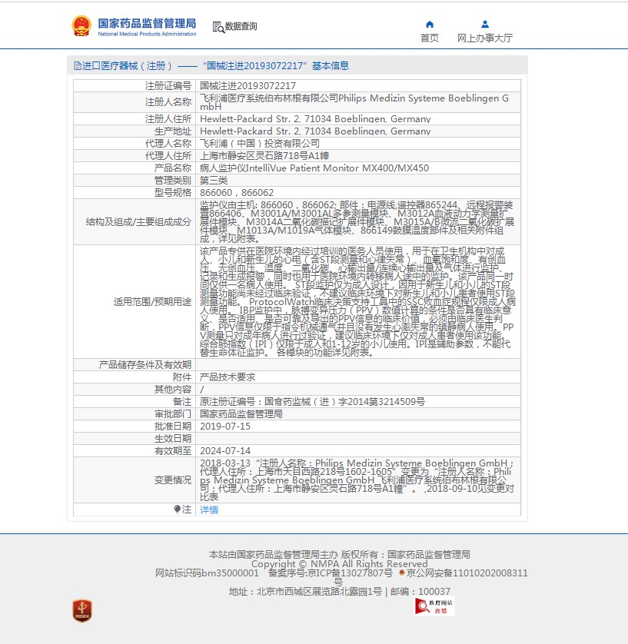Image resolution: width=628 pixels, height=644 pixels.
Task: Click the Copyright © NMPA All Rights Reserved text
Action: 339,564
